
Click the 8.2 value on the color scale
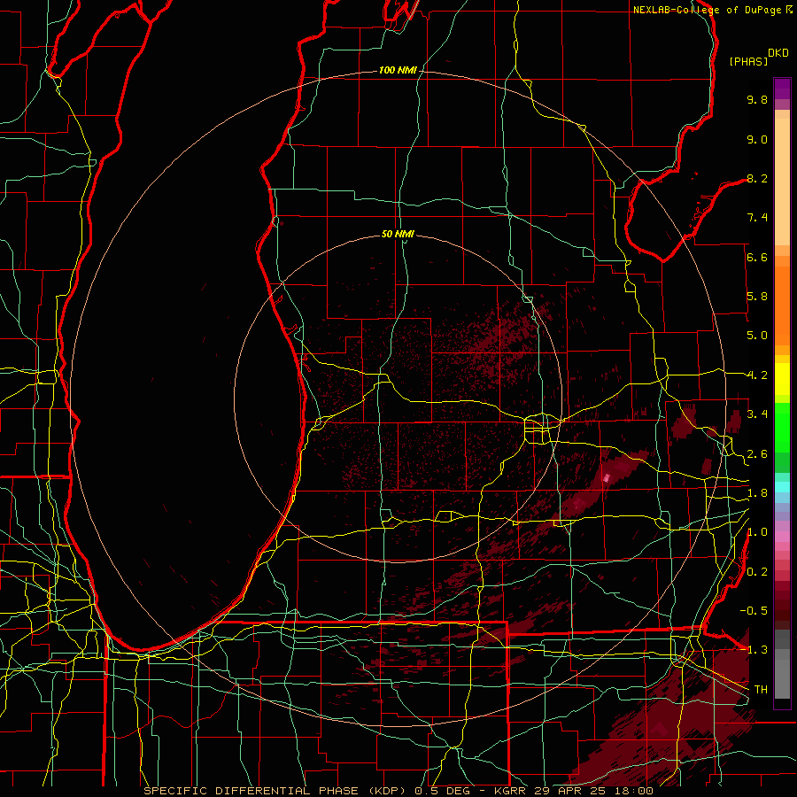click(757, 178)
